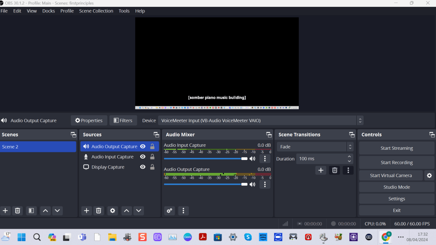
Task: Lock the Audio Input Capture source
Action: [x=153, y=157]
